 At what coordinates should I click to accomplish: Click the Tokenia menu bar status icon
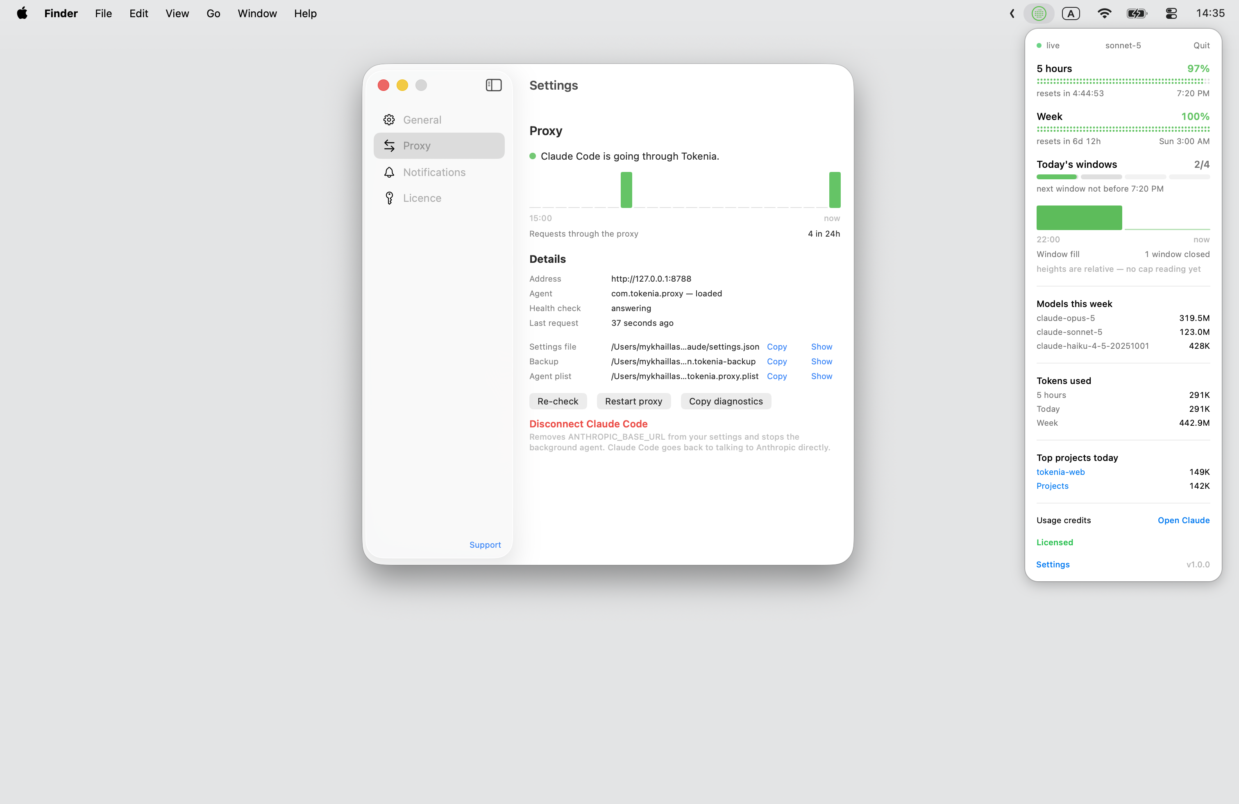pyautogui.click(x=1039, y=14)
